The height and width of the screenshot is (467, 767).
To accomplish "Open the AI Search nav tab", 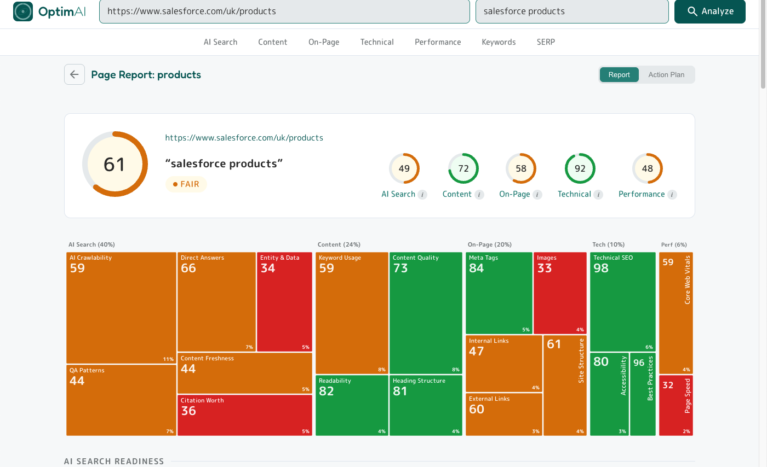I will click(221, 42).
